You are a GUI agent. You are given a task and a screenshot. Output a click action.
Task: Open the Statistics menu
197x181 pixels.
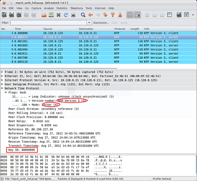pyautogui.click(x=62, y=8)
